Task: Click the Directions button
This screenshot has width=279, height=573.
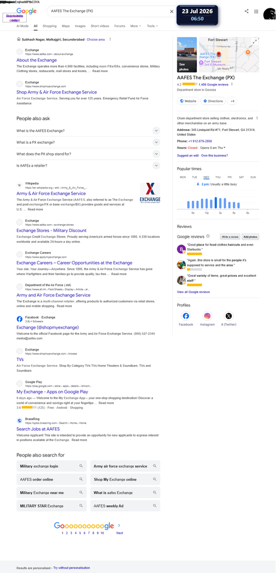Action: tap(213, 101)
